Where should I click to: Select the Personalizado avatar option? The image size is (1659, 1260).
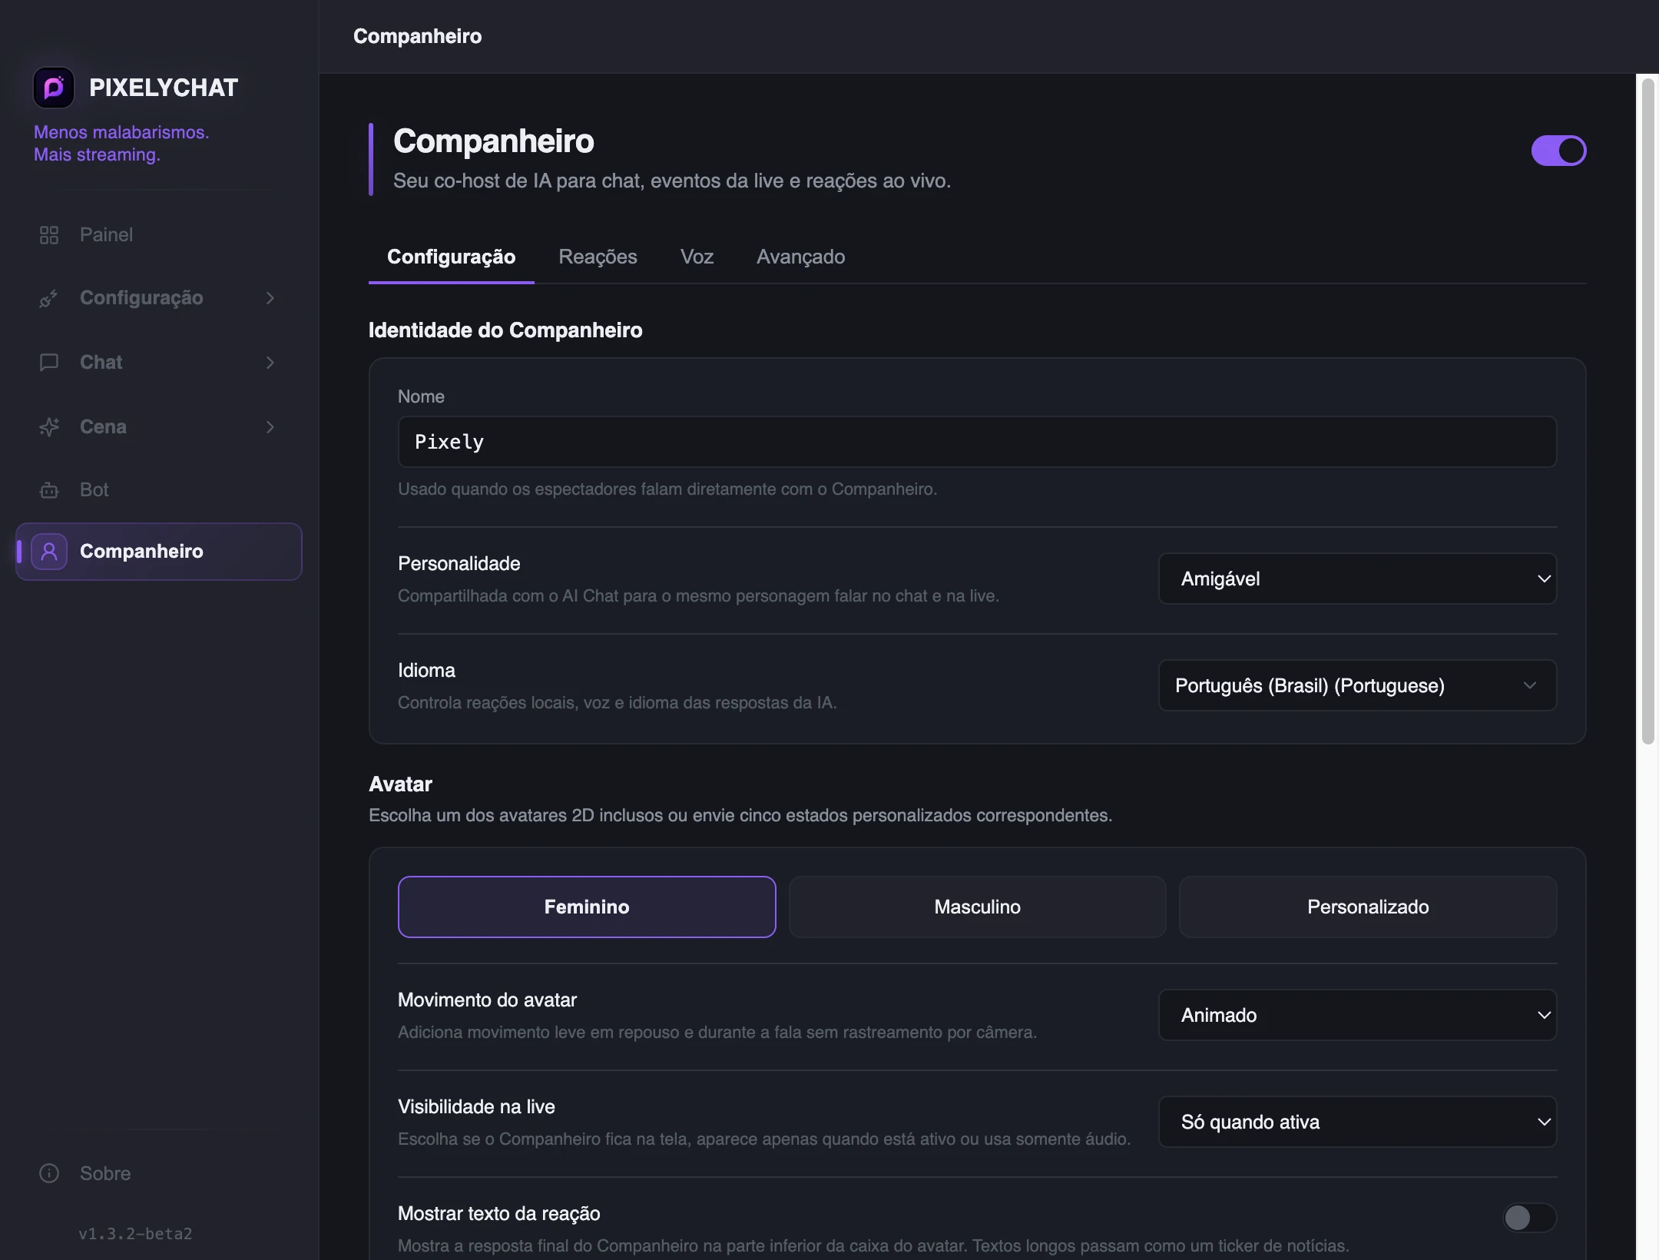pos(1368,907)
